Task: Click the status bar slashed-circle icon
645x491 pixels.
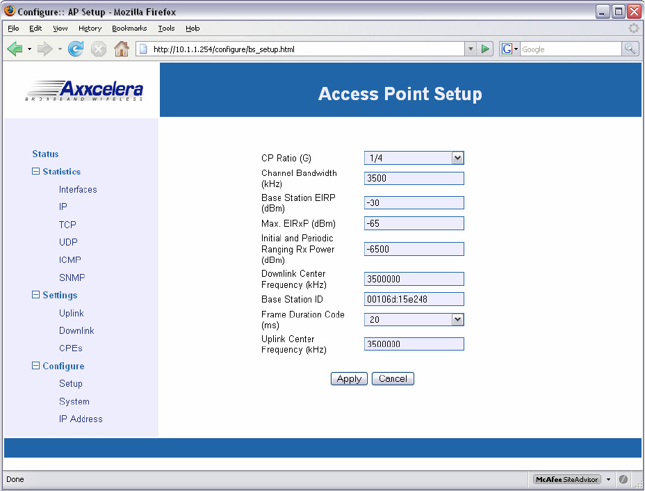Action: pos(623,479)
